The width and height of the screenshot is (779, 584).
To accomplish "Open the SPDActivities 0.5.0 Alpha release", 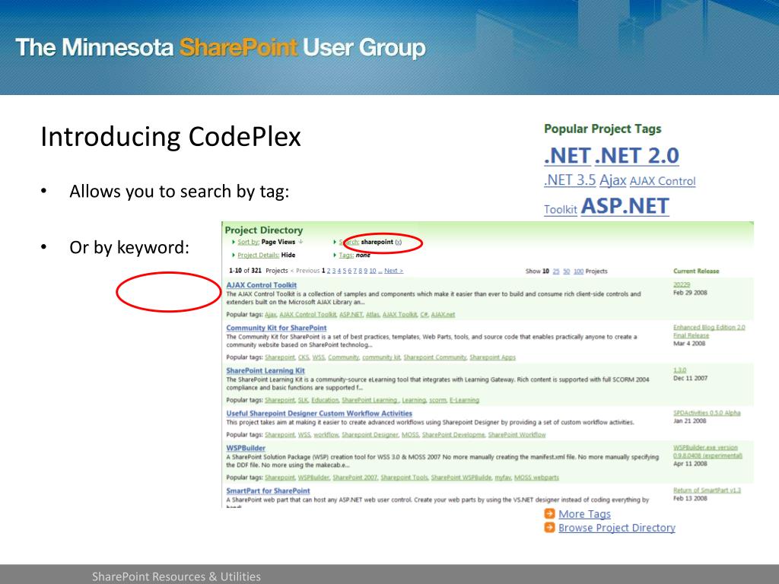I will point(707,413).
